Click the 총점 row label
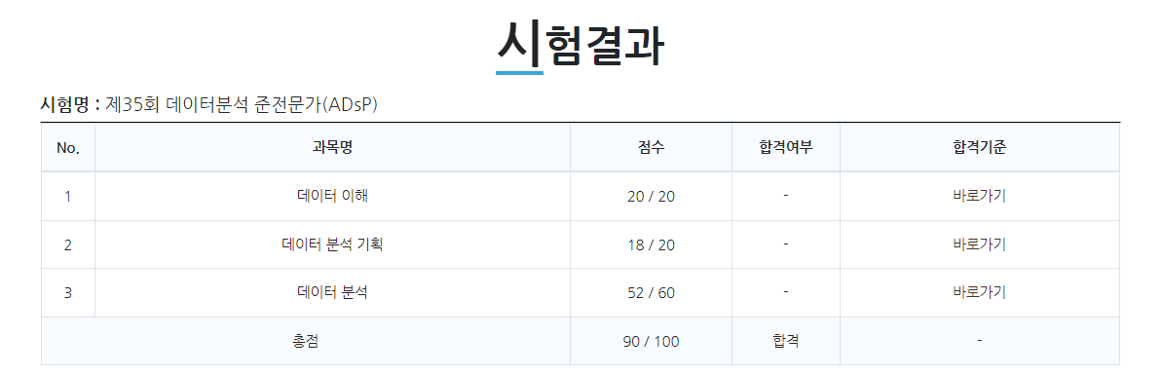Image resolution: width=1162 pixels, height=375 pixels. tap(305, 342)
